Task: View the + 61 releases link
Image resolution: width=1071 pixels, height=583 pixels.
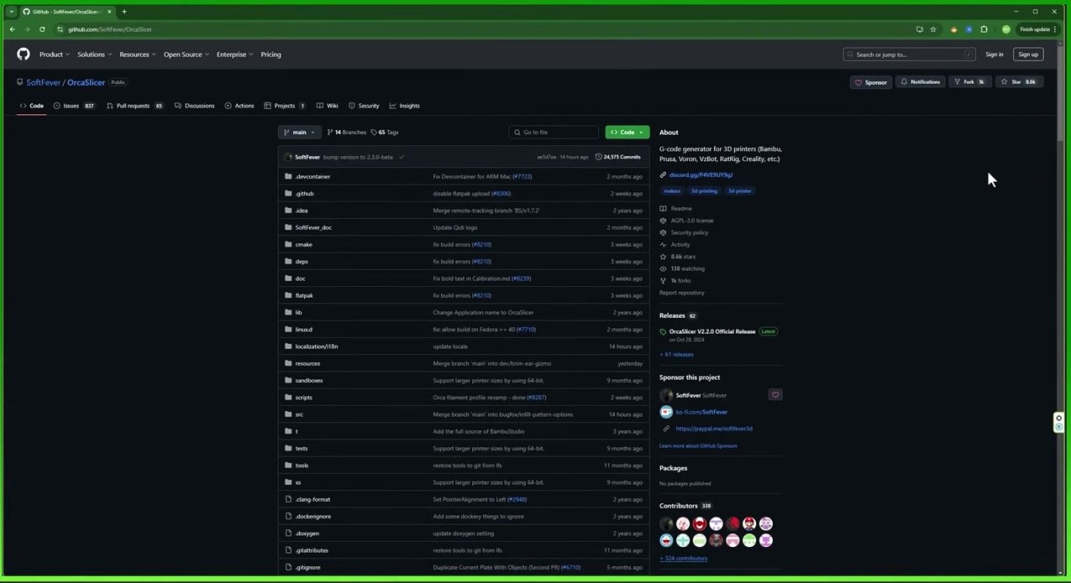Action: coord(676,355)
